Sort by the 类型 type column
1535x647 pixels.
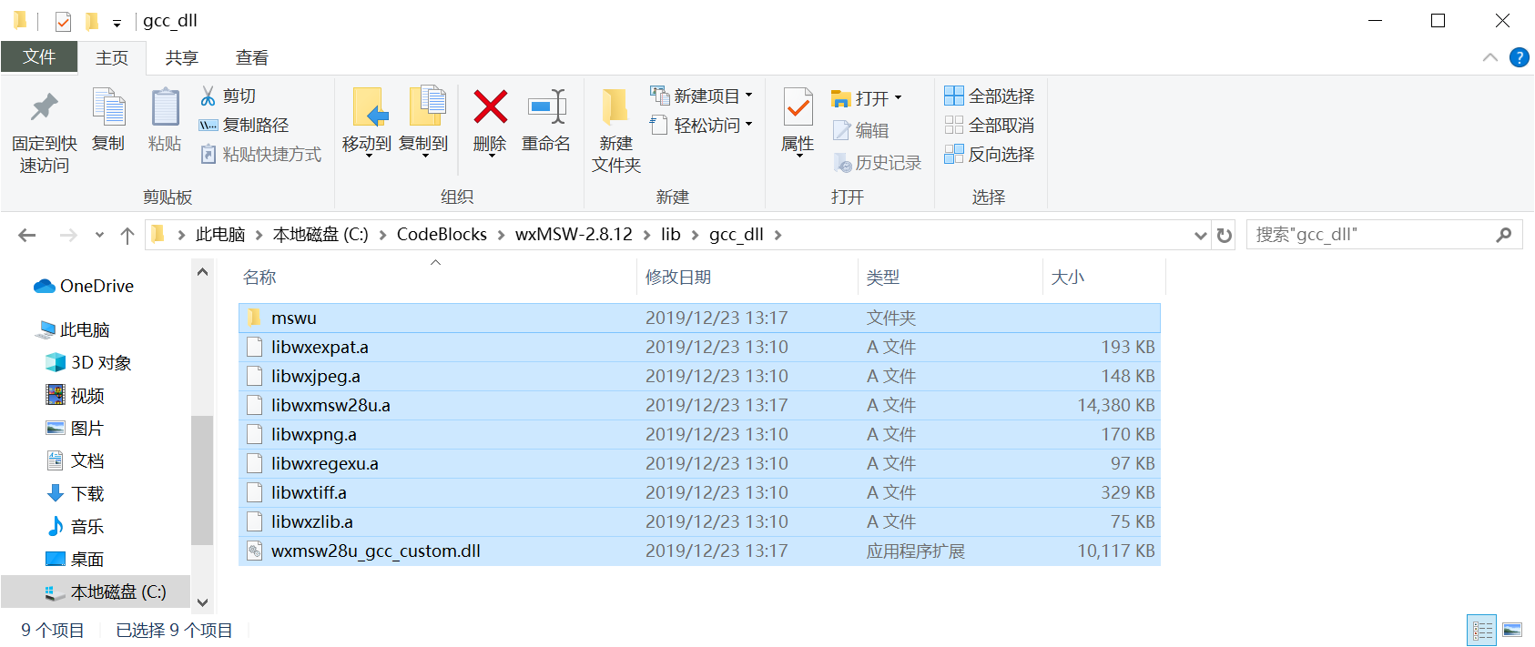coord(950,277)
